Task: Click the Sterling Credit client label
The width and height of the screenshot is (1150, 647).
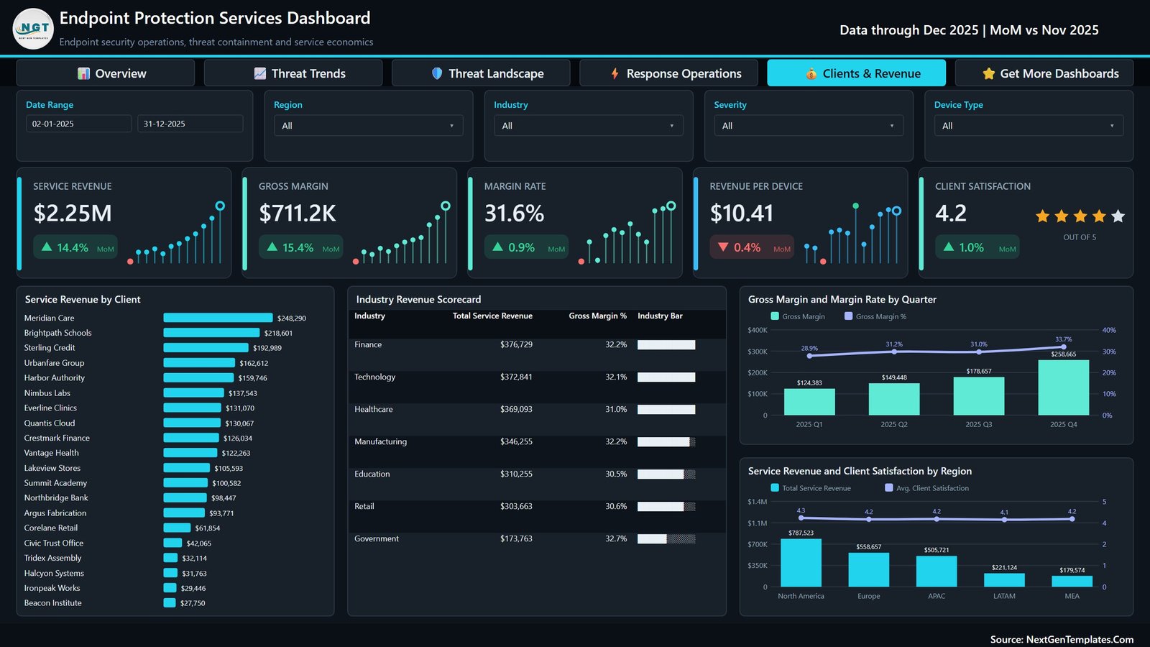Action: click(50, 348)
